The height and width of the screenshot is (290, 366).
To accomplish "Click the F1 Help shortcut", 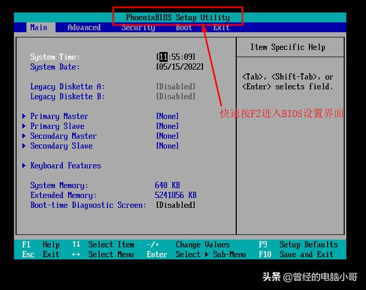I will pyautogui.click(x=41, y=245).
